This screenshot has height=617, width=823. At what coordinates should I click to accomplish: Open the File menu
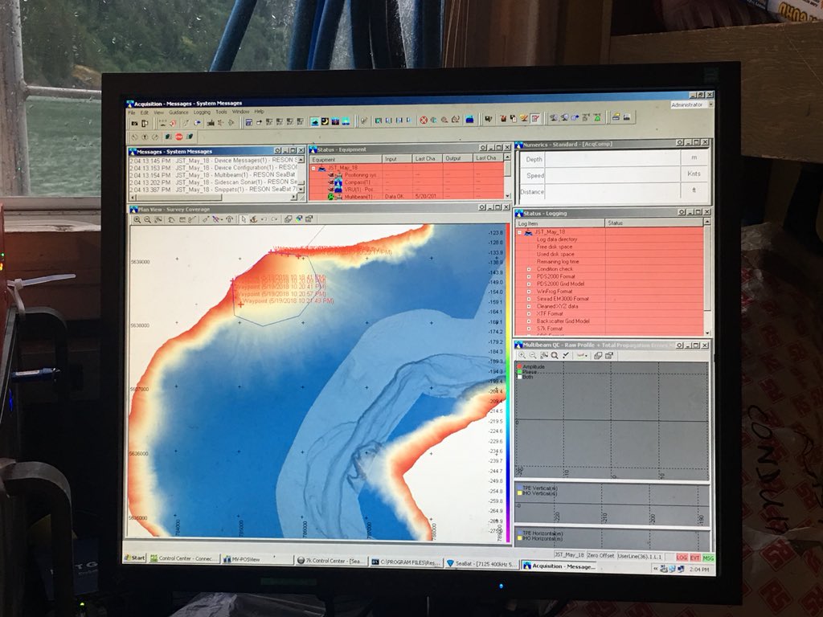[x=132, y=112]
